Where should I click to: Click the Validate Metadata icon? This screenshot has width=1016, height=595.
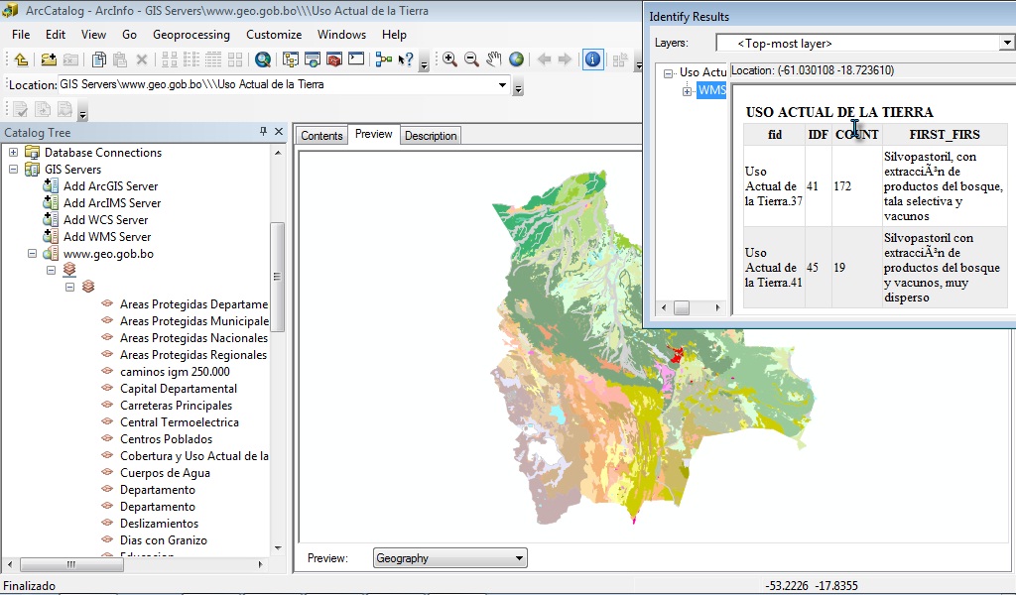[x=21, y=109]
